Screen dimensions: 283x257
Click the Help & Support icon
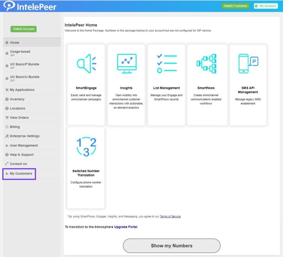coord(7,154)
